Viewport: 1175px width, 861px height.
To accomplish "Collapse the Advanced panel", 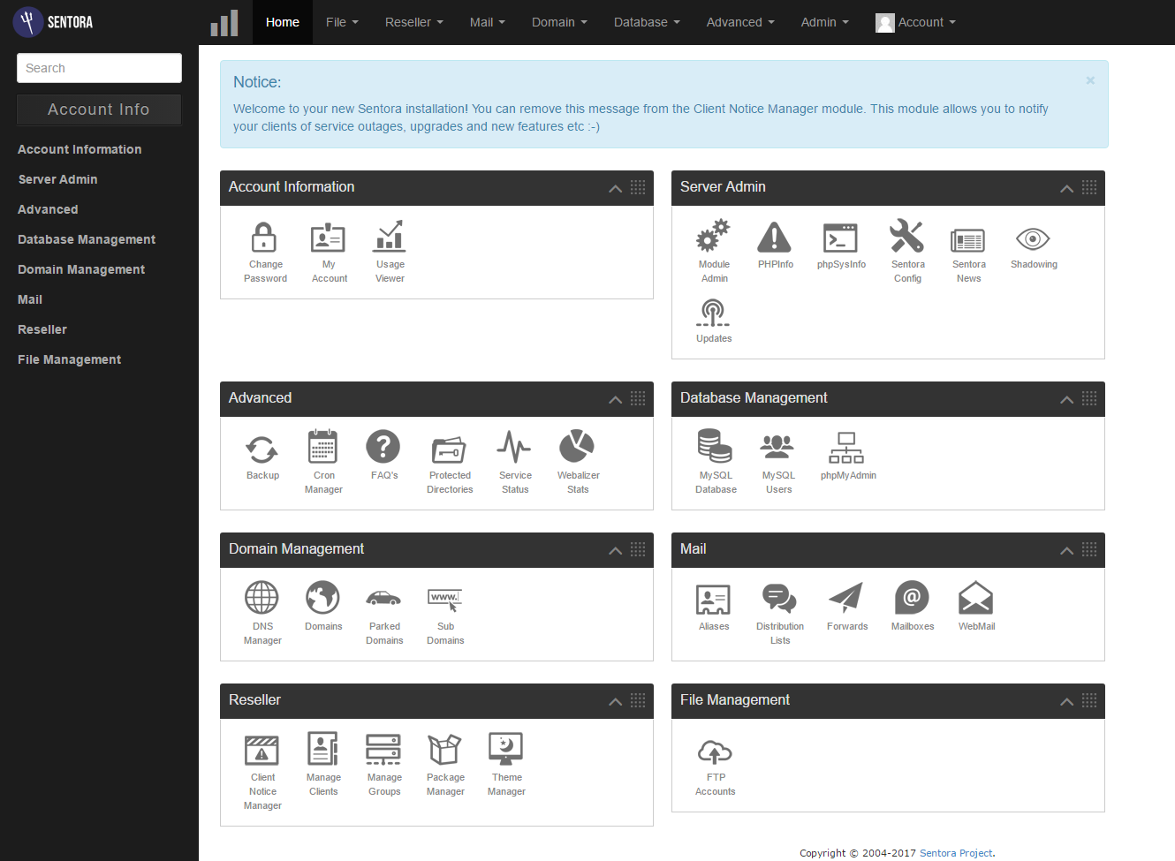I will (616, 400).
